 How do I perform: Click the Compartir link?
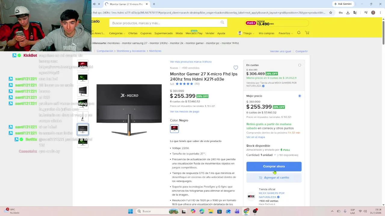[x=301, y=51]
